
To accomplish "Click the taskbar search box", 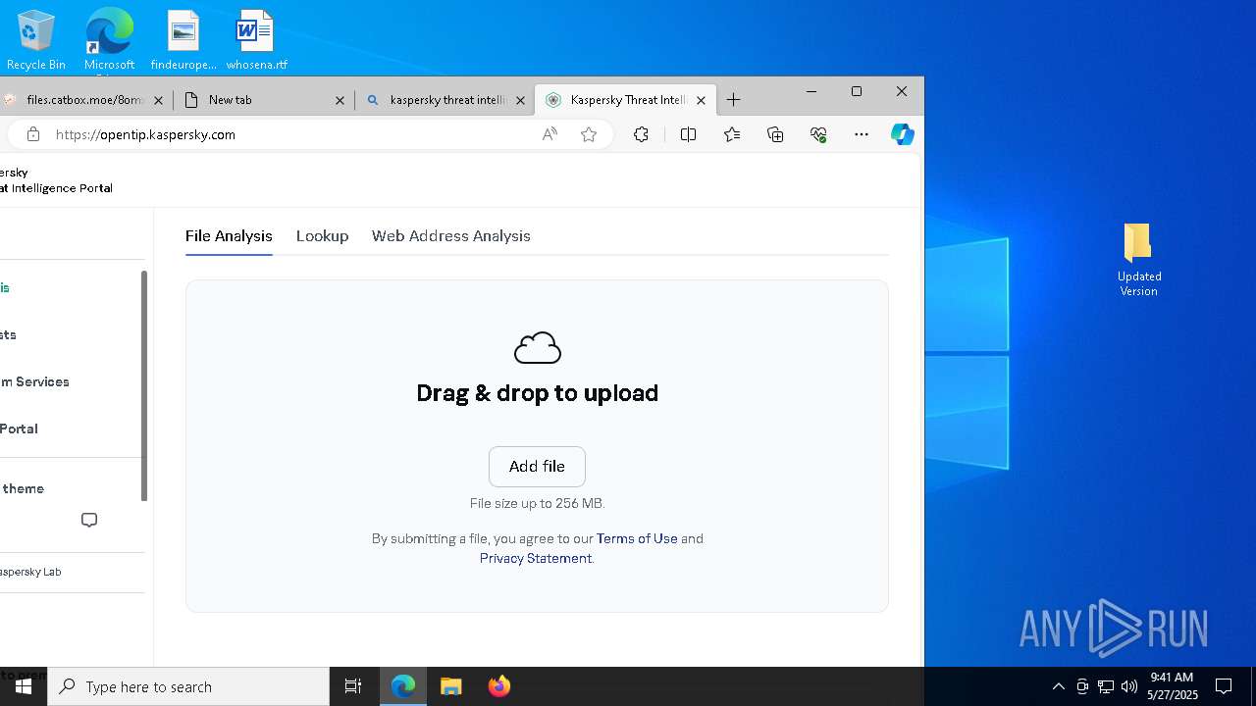I will tap(188, 686).
